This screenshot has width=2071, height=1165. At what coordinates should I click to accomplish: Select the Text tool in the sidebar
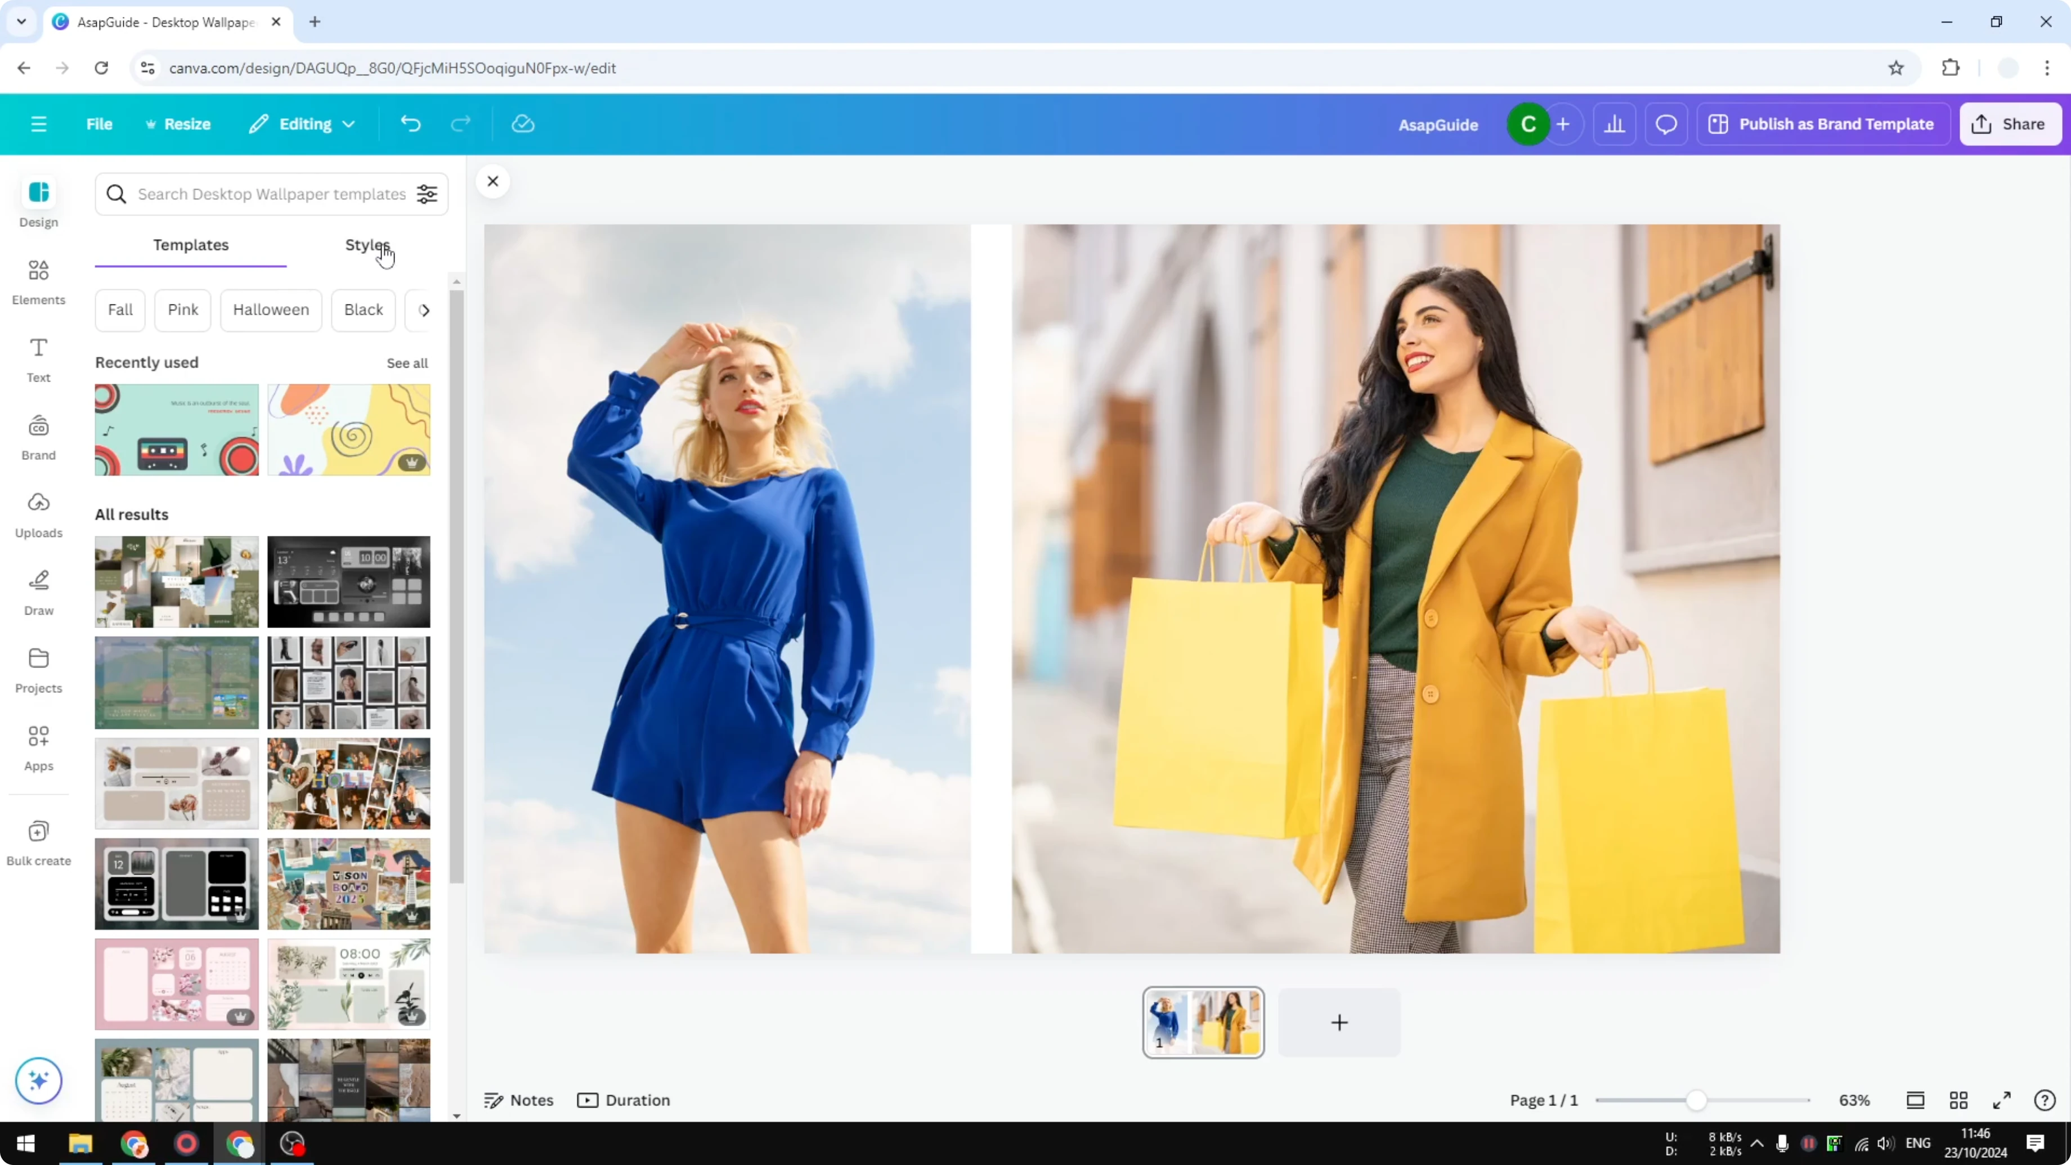pos(38,359)
